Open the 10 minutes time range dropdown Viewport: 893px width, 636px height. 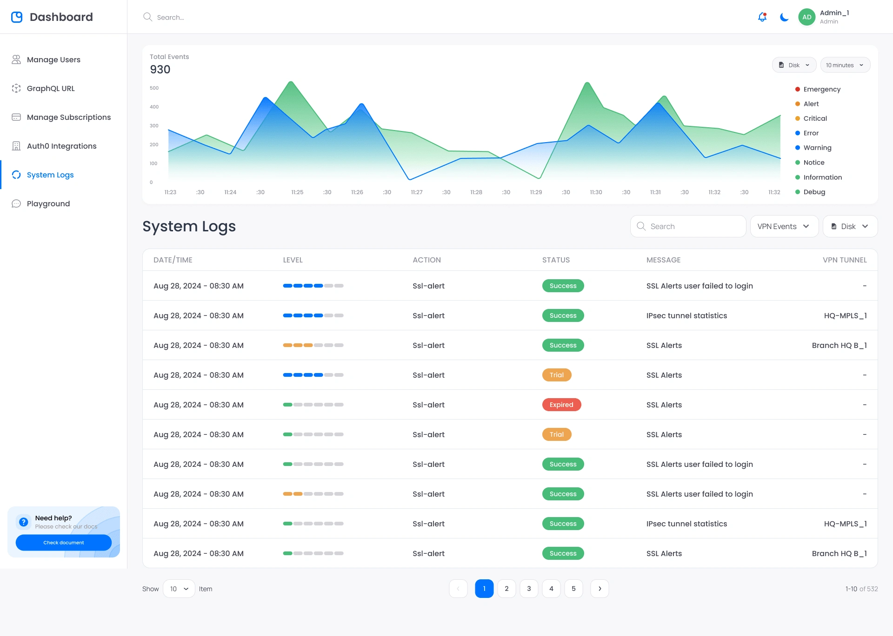(845, 65)
